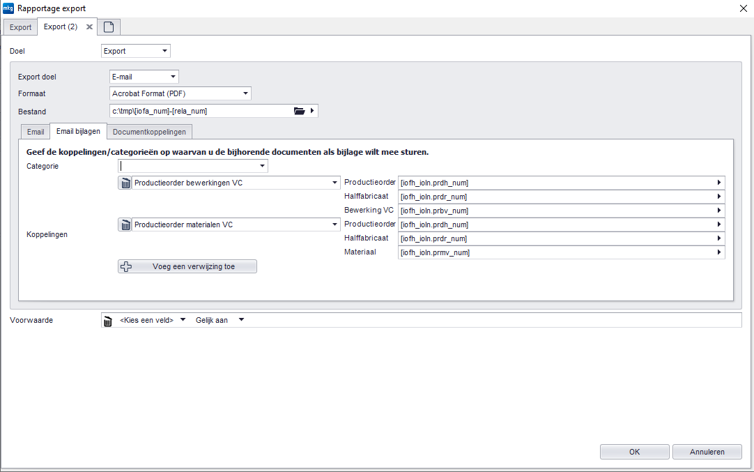Open the Gelijk aan operator dropdown
754x472 pixels.
coord(220,321)
